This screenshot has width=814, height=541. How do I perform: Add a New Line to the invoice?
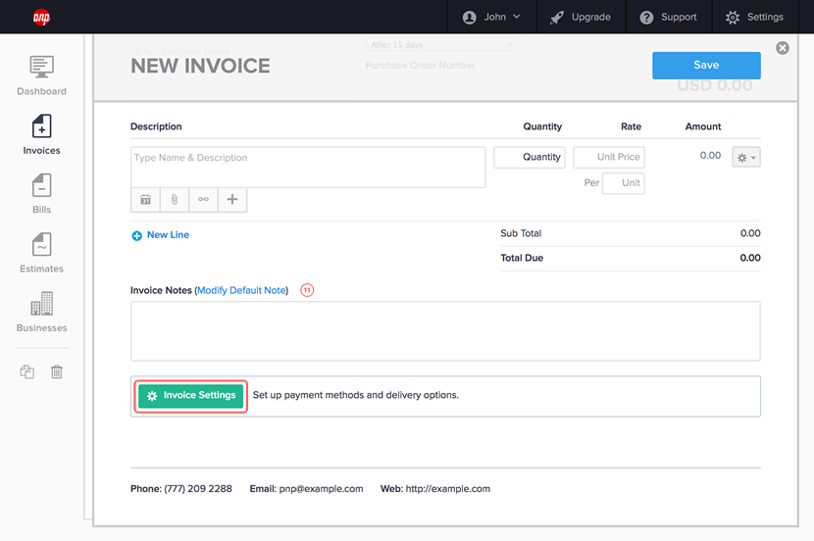click(161, 235)
